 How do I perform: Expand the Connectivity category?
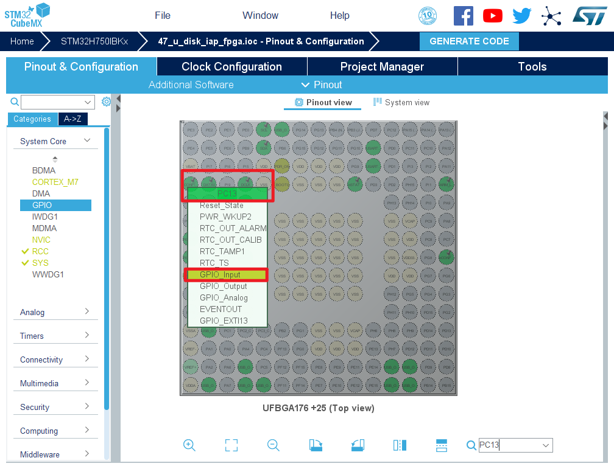tap(55, 360)
